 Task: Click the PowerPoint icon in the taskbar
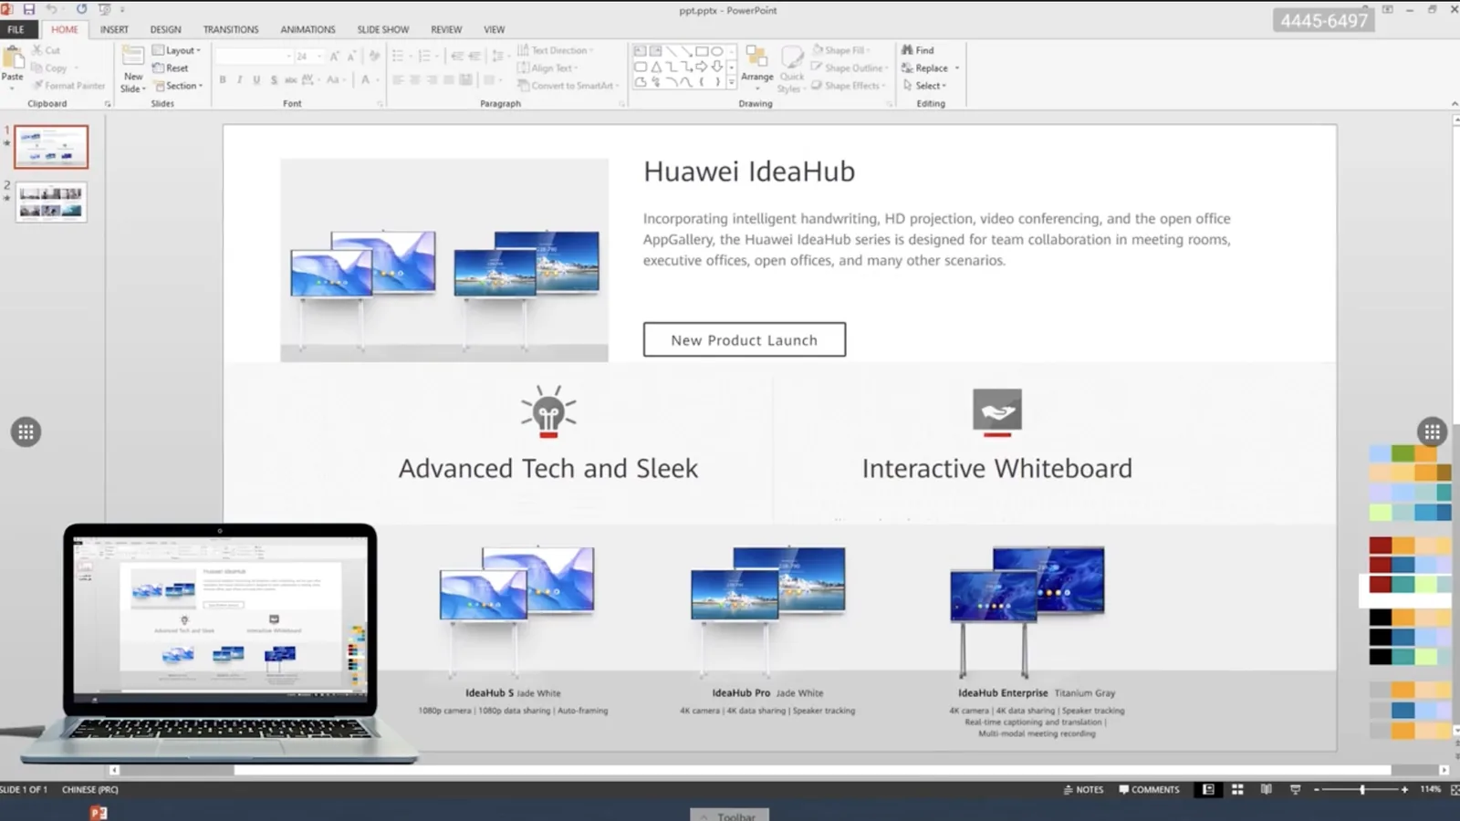pyautogui.click(x=99, y=813)
